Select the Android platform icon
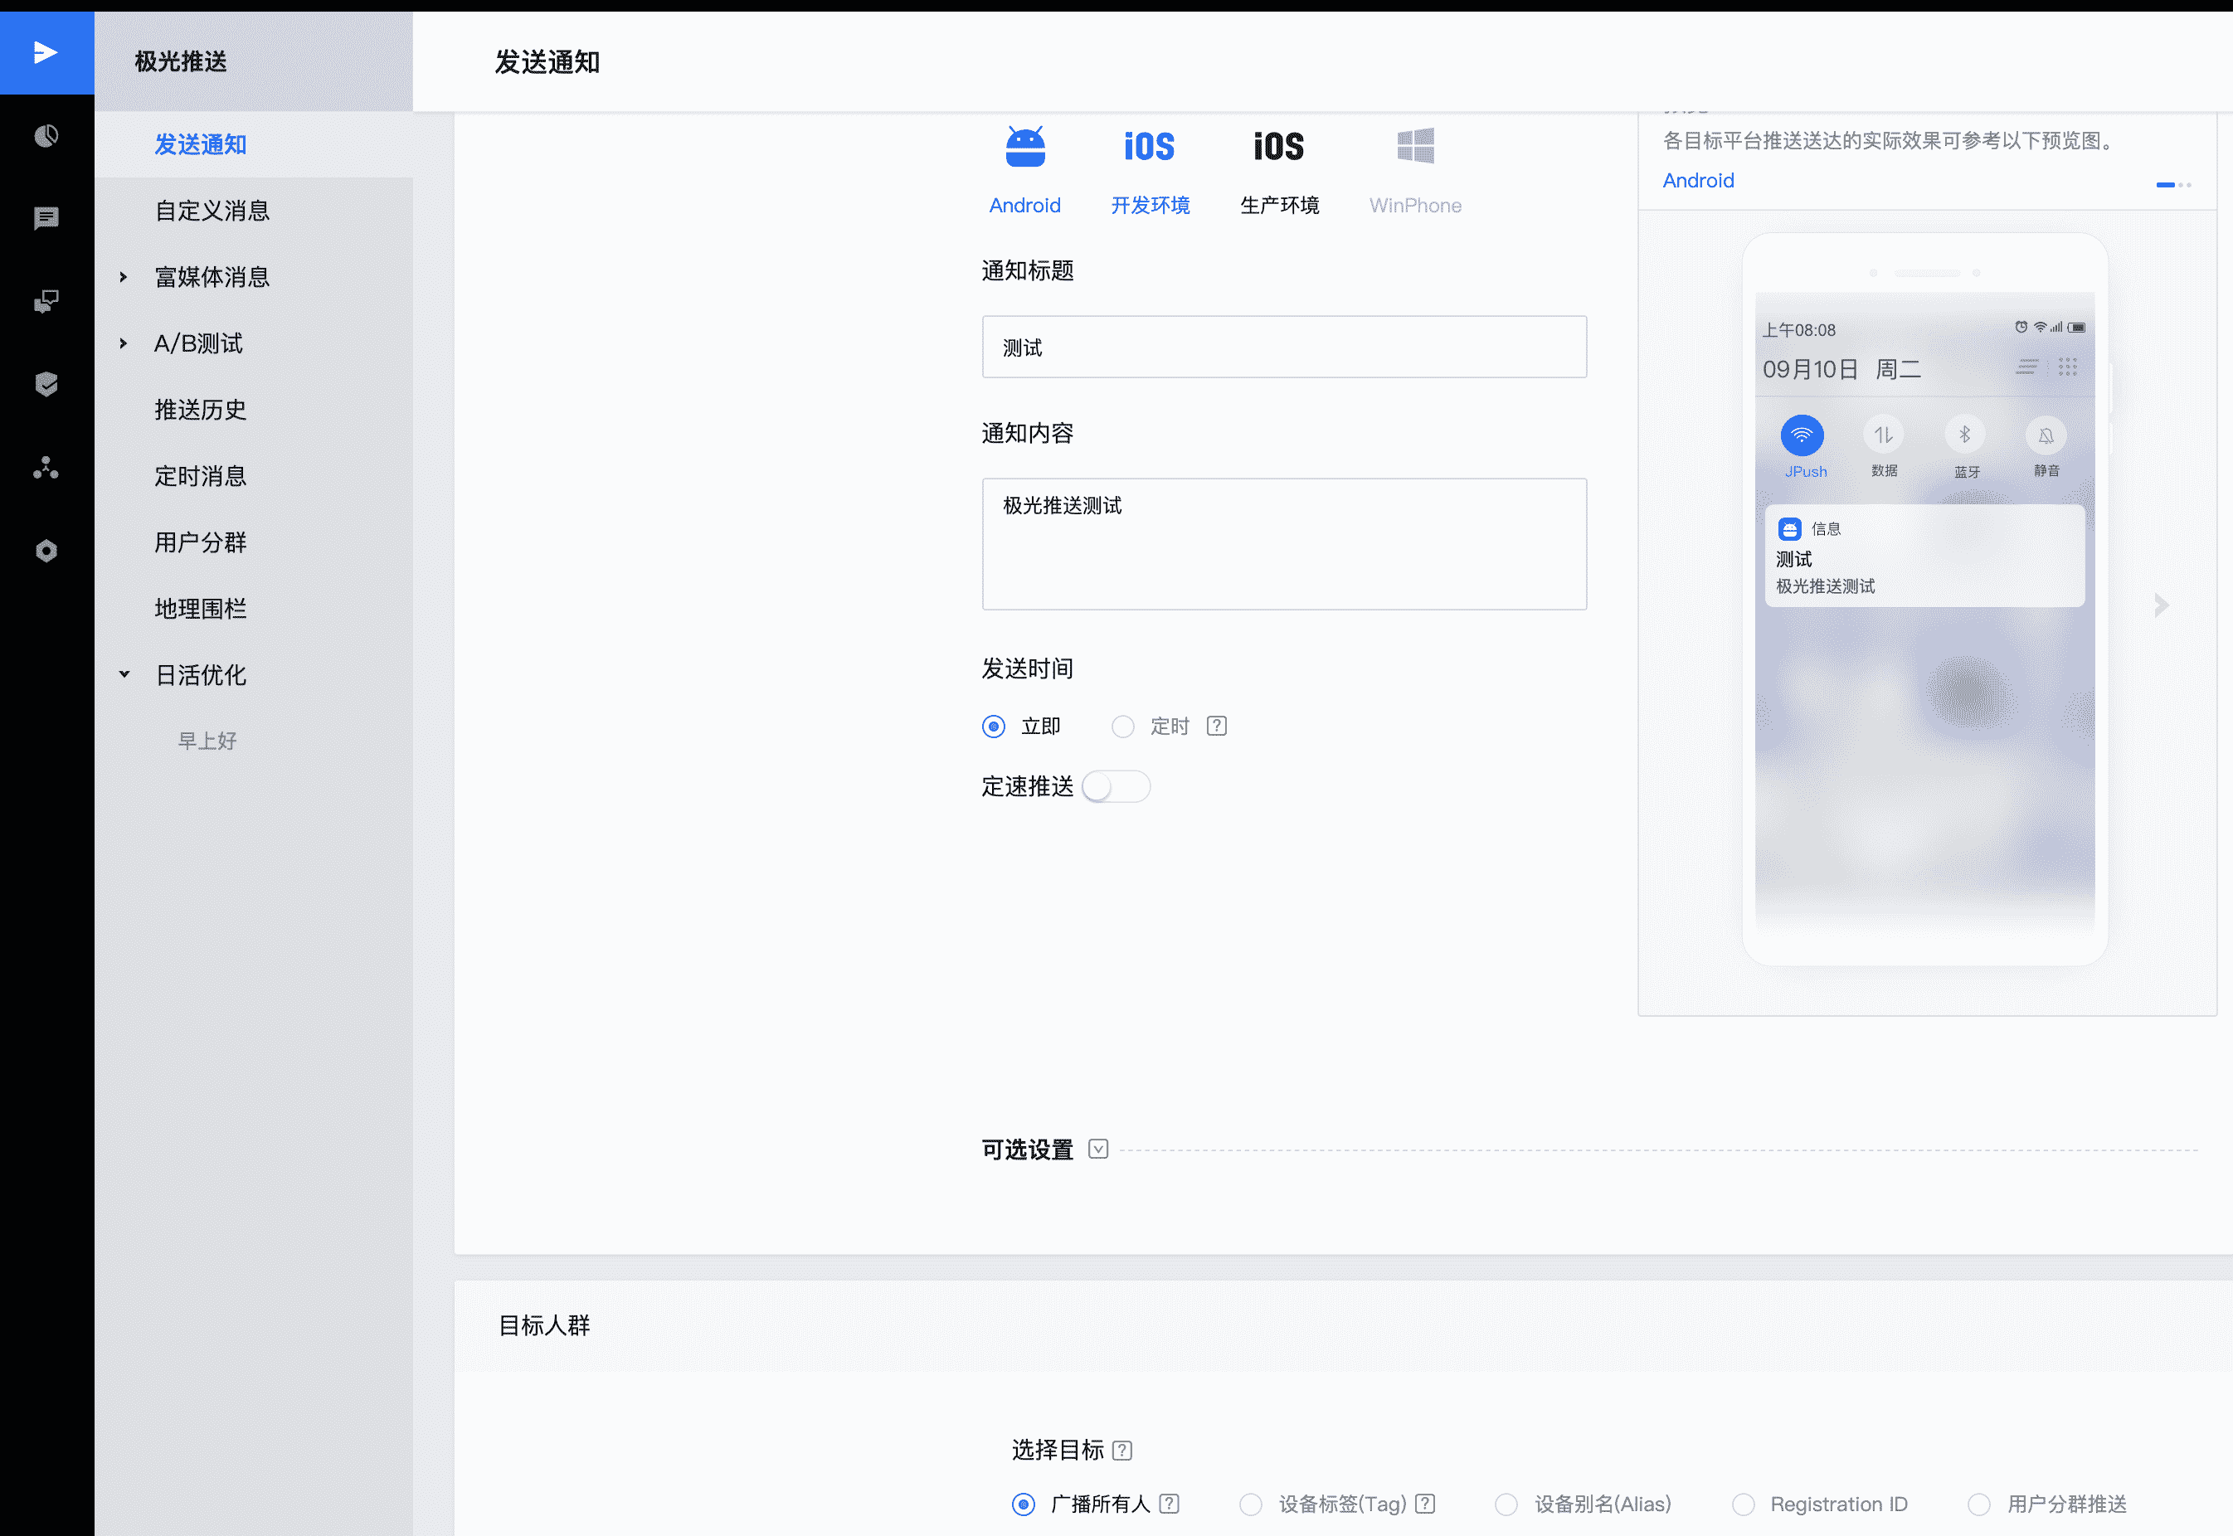Viewport: 2233px width, 1536px height. [x=1024, y=148]
